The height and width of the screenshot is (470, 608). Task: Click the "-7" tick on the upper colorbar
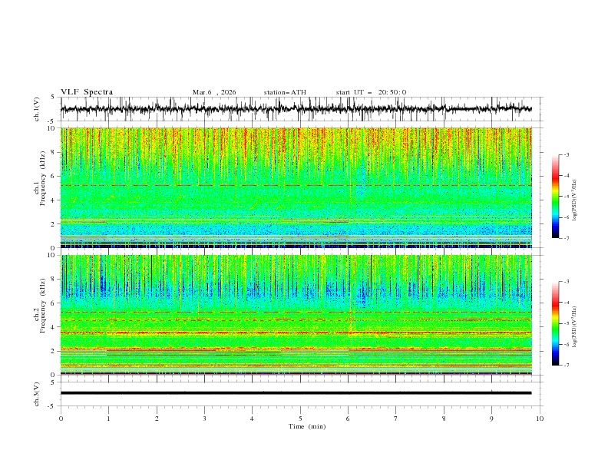tap(566, 238)
